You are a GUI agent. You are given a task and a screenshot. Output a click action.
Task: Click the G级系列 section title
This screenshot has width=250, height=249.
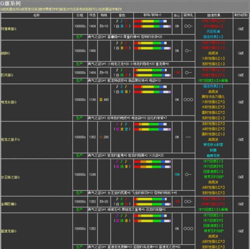(x=10, y=3)
